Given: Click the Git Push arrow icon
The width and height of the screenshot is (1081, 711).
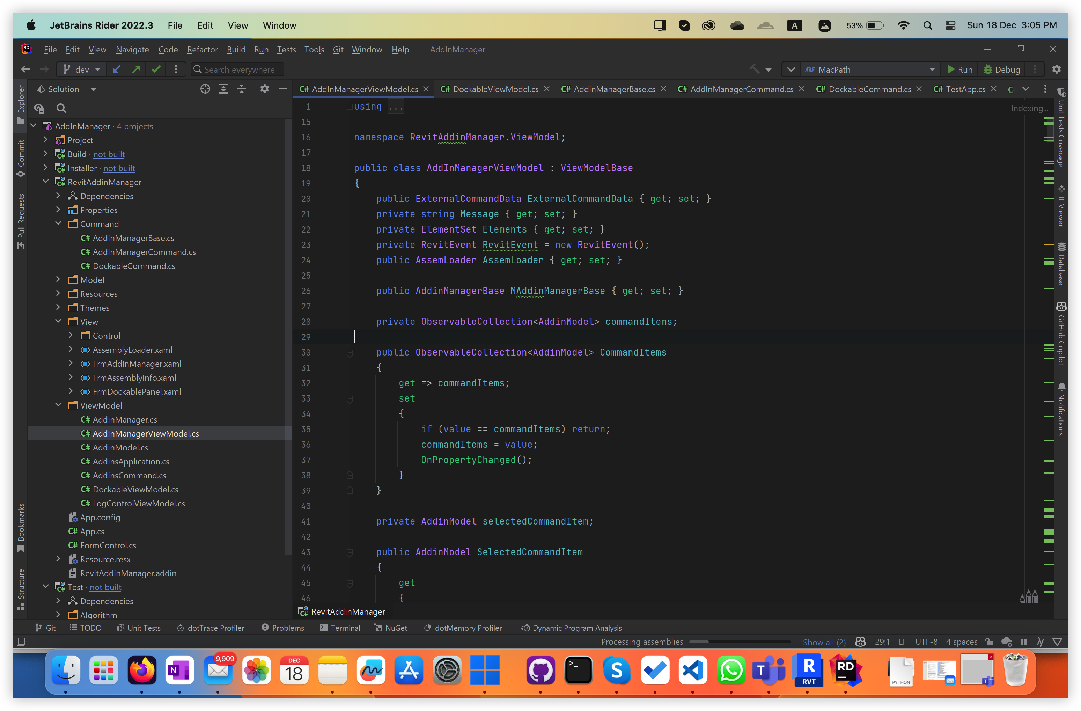Looking at the screenshot, I should pos(136,69).
